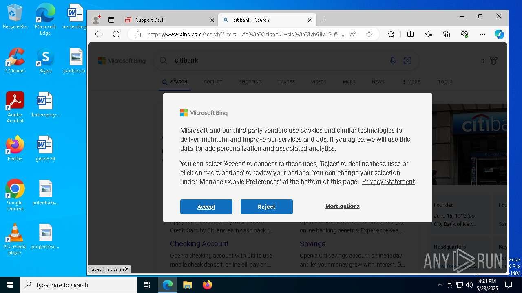Screen dimensions: 522x293
Task: Select the COPILOT search tab
Action: coord(213,82)
